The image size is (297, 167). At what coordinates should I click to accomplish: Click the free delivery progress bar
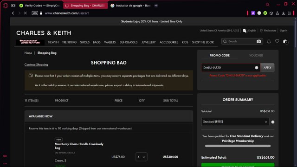click(x=238, y=146)
